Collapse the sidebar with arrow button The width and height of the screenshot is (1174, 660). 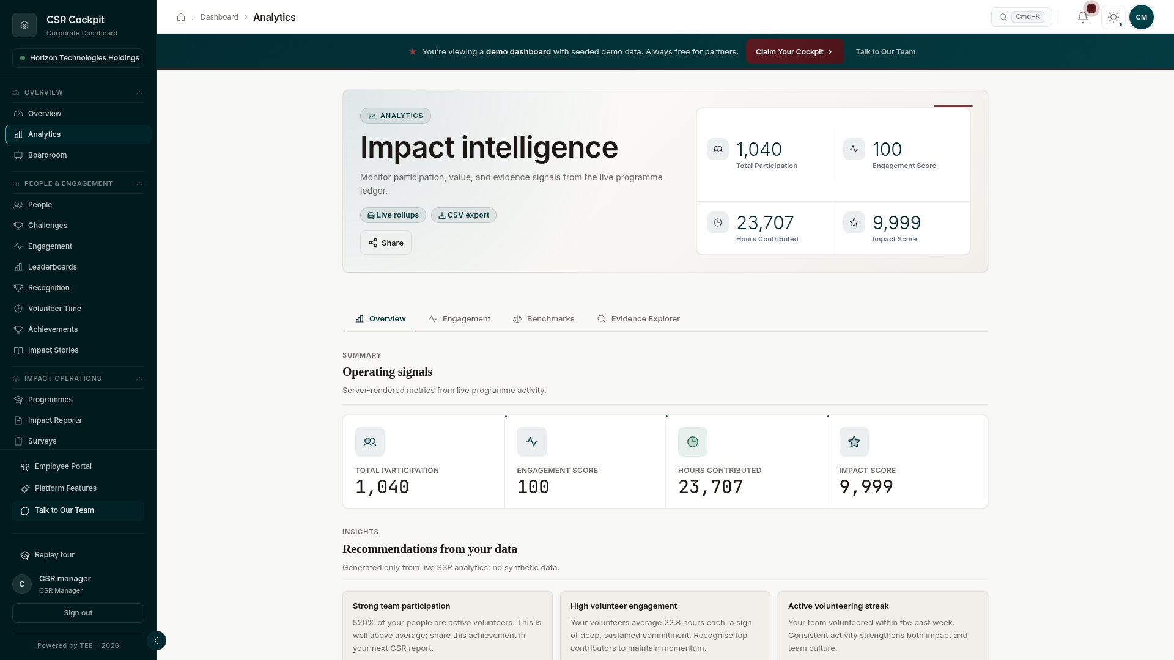[157, 640]
